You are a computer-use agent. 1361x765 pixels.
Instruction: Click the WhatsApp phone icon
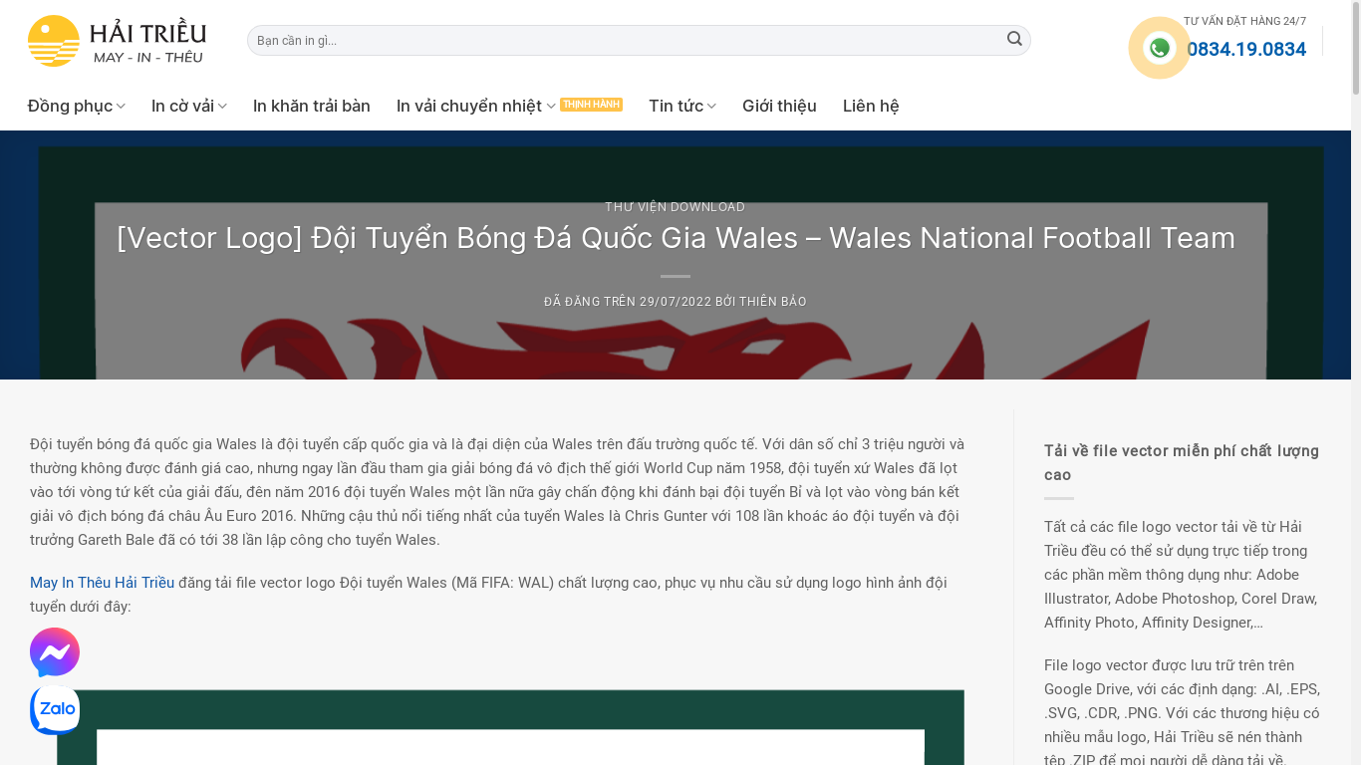[x=1159, y=48]
